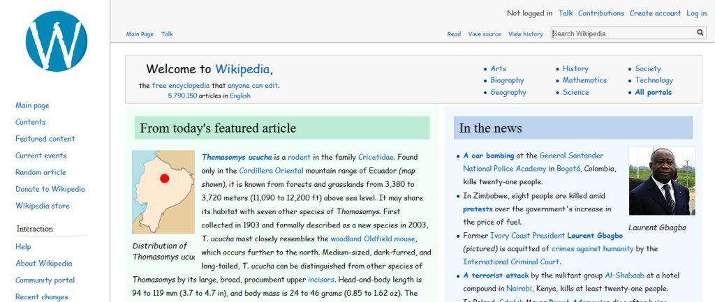Click the Al-Shabaab link

click(624, 275)
